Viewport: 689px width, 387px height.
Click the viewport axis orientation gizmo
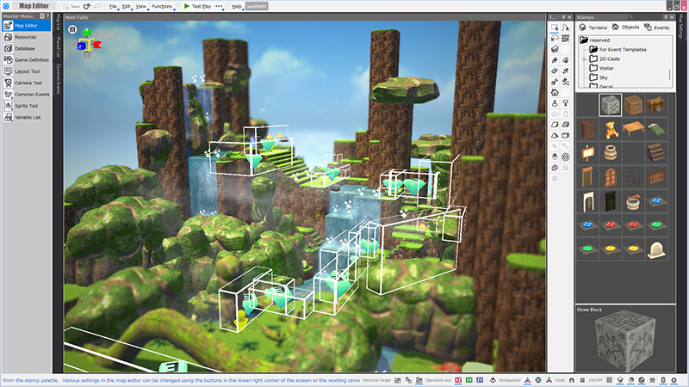coord(90,44)
